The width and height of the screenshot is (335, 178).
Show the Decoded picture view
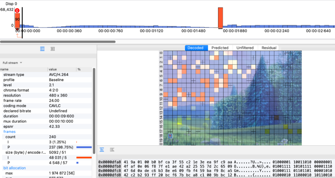(195, 48)
